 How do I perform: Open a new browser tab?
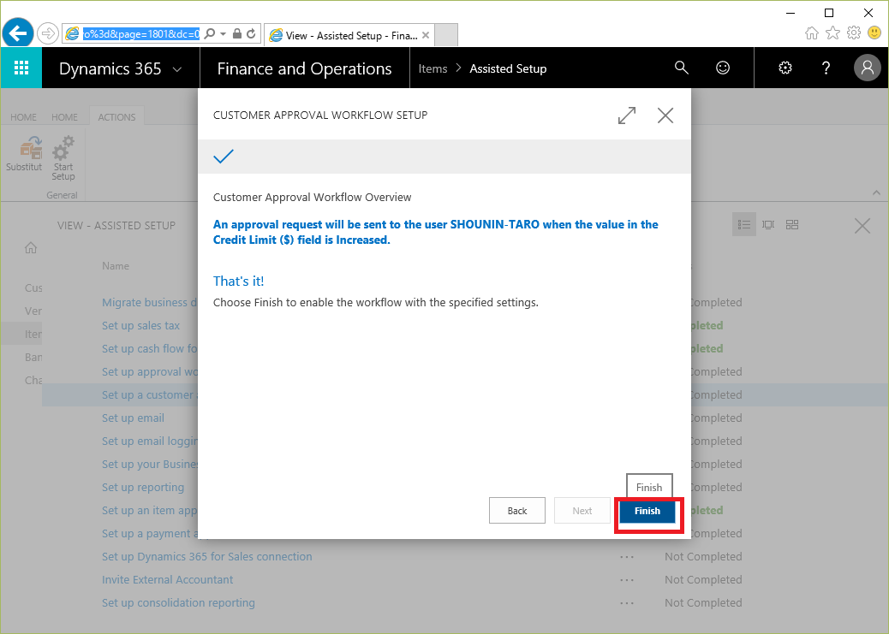click(446, 35)
